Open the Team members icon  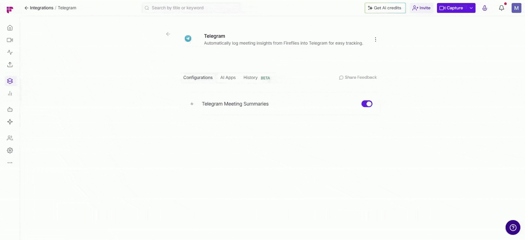pyautogui.click(x=10, y=138)
